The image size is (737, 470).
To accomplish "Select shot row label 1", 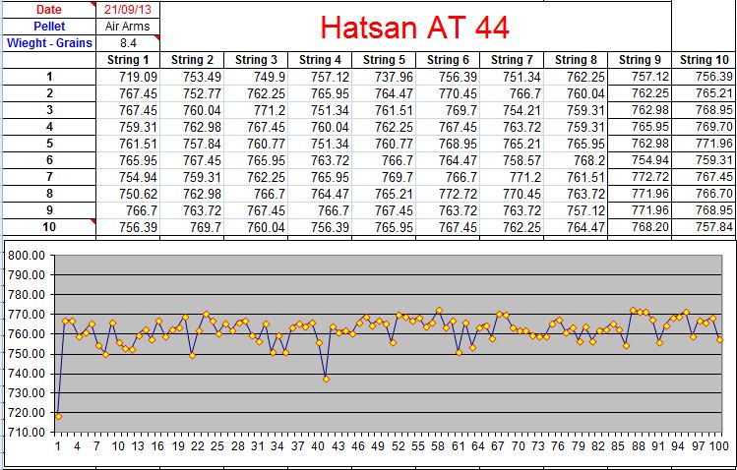I will 49,77.
